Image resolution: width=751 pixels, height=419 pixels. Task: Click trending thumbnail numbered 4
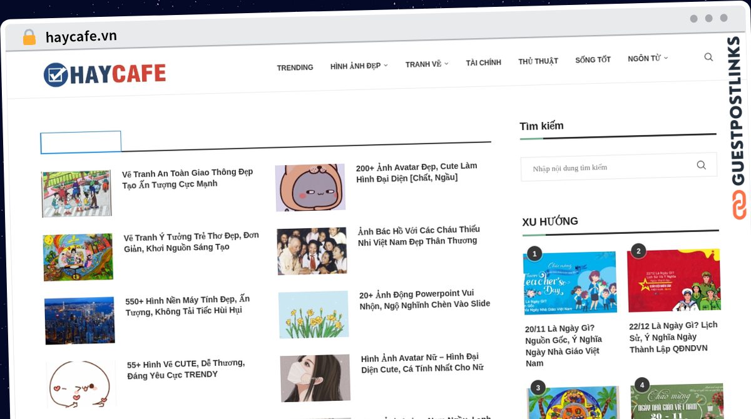(x=677, y=401)
